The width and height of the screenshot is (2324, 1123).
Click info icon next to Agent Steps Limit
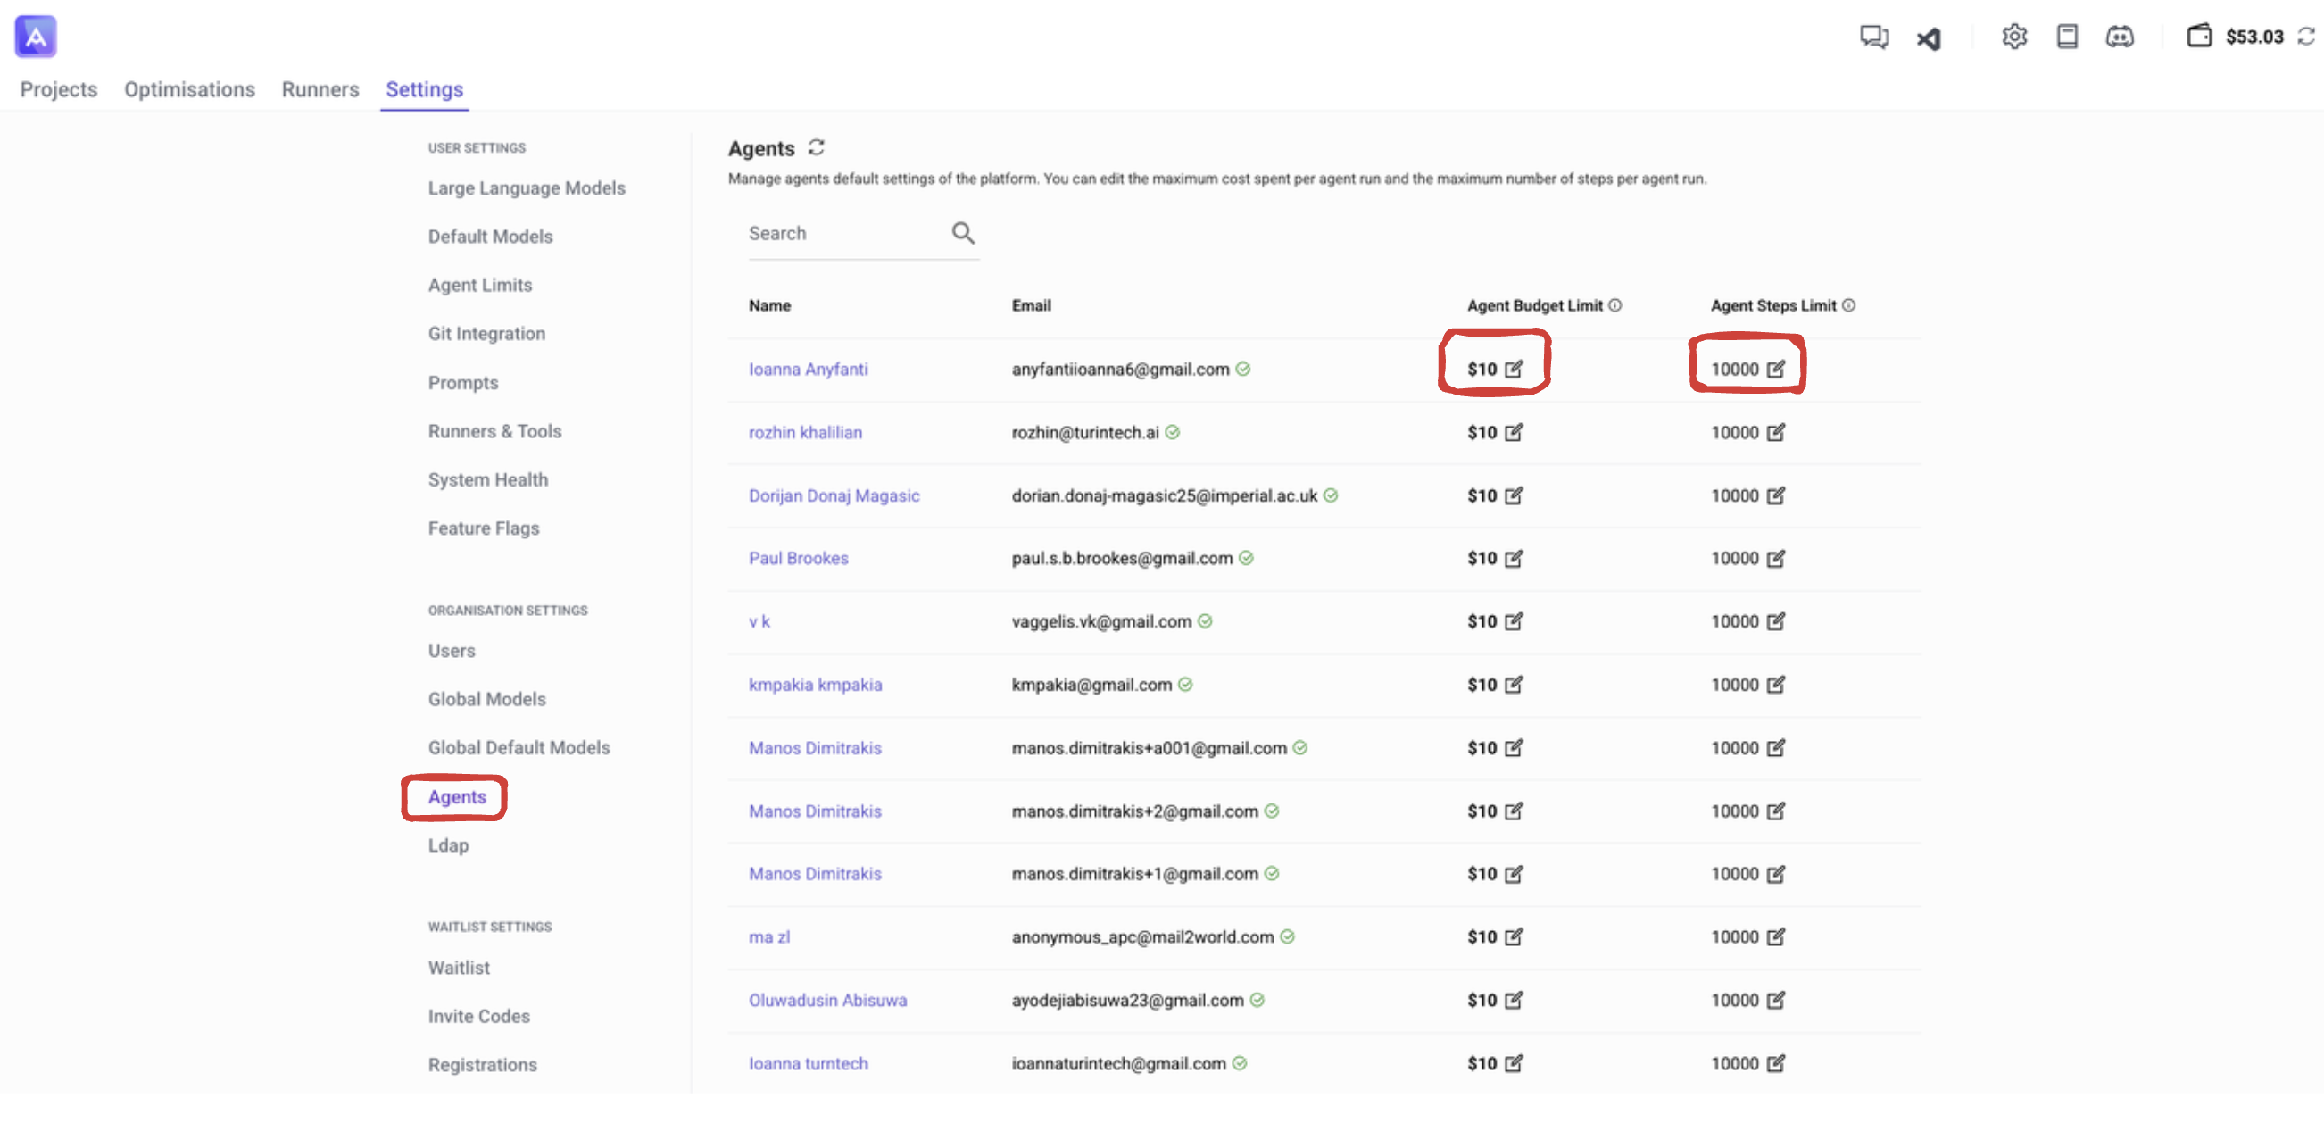point(1848,305)
